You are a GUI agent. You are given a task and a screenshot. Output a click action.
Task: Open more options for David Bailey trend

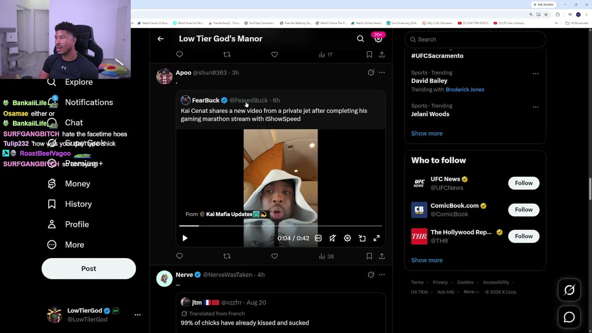coord(535,74)
